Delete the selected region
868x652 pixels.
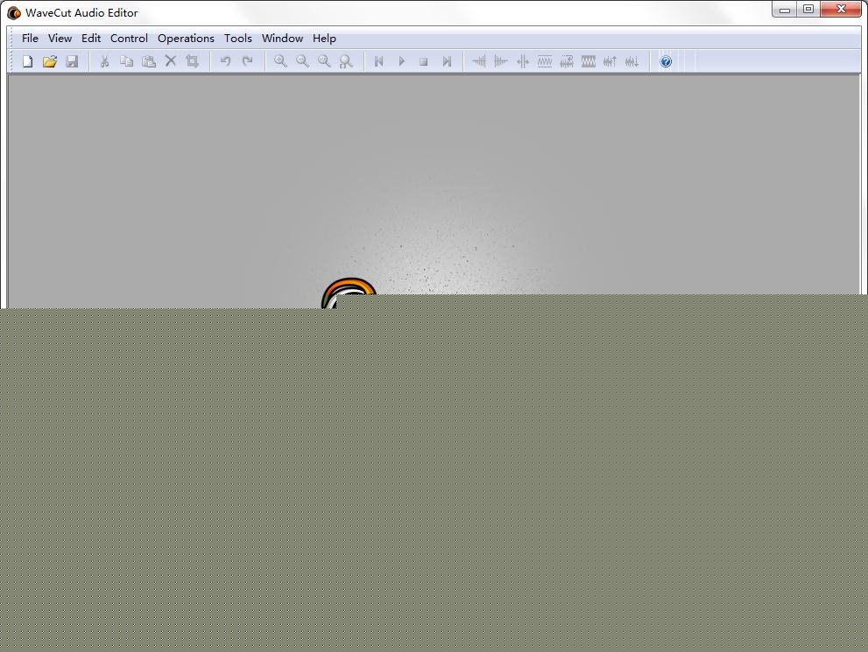170,61
